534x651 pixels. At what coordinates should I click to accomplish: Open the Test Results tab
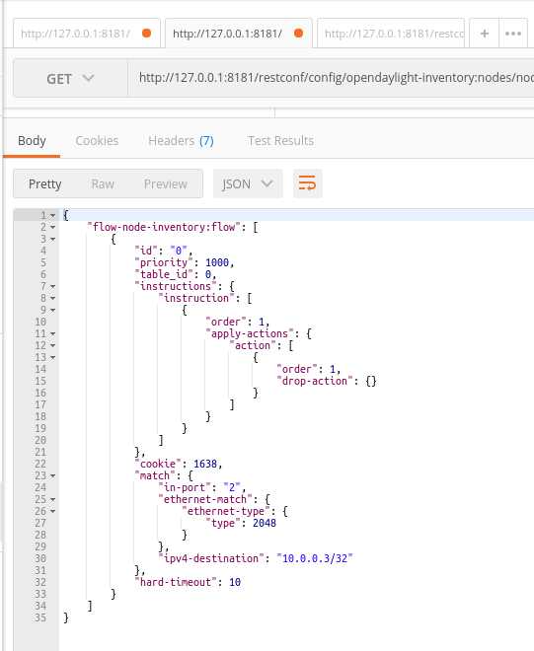(281, 141)
